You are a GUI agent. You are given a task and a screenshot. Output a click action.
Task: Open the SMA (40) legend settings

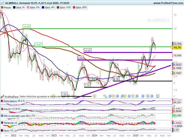coord(48,8)
